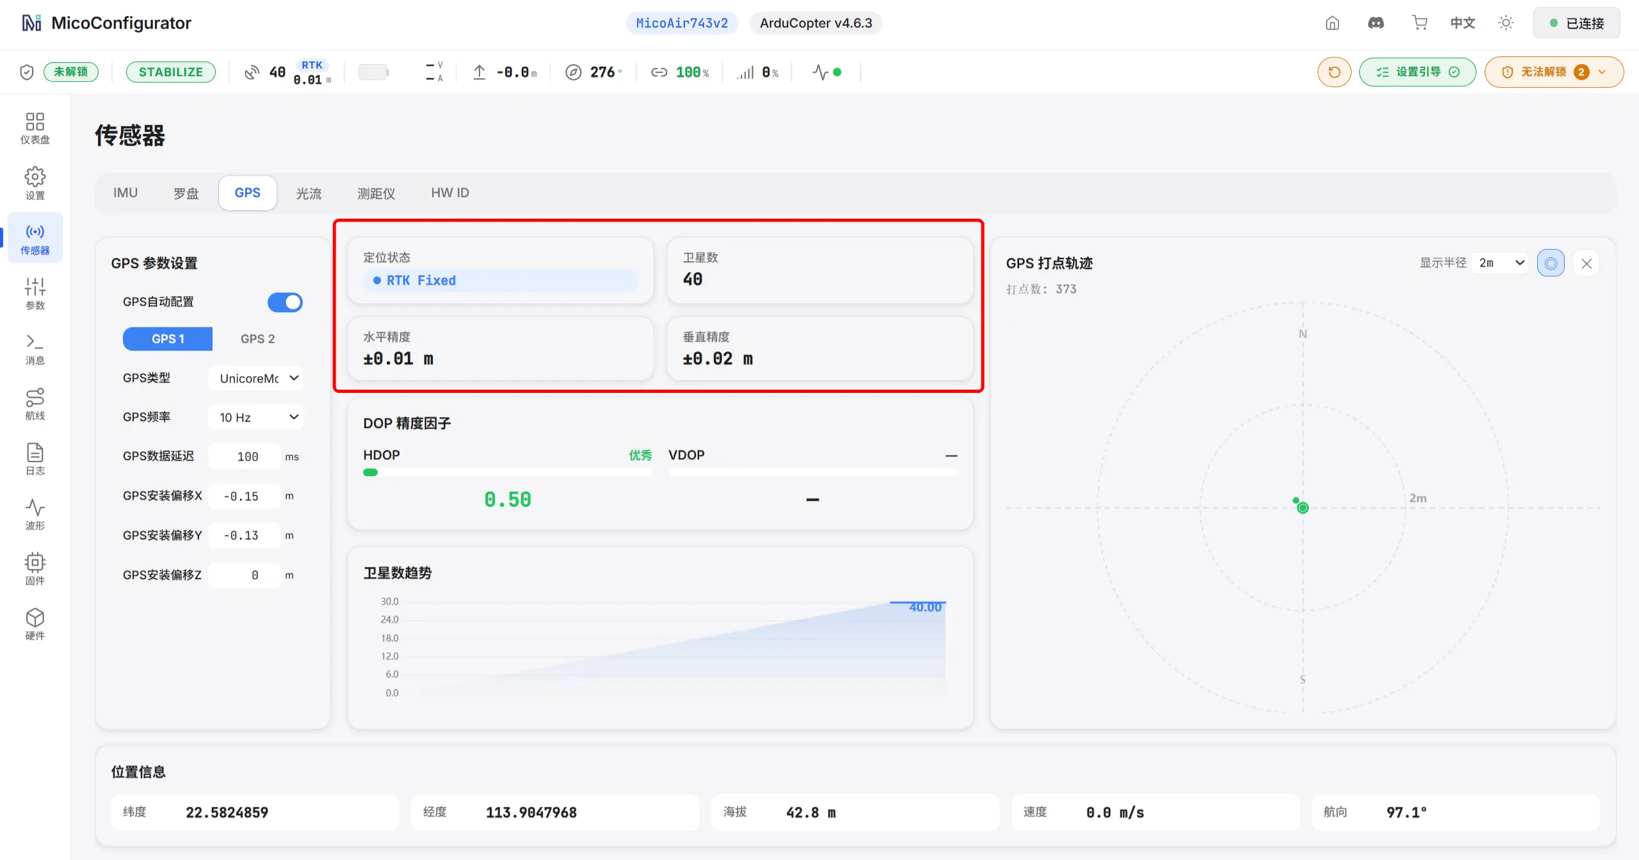The height and width of the screenshot is (860, 1639).
Task: Switch to the HW ID tab
Action: (449, 193)
